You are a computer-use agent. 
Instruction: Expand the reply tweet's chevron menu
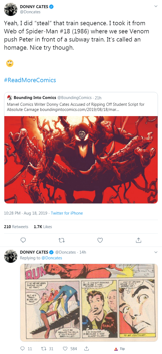pyautogui.click(x=156, y=252)
